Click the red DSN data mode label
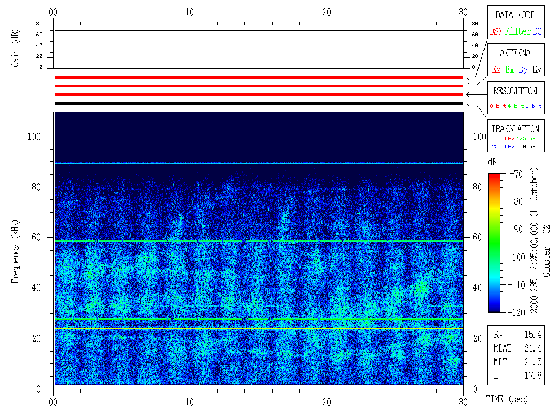555x416 pixels. 496,31
